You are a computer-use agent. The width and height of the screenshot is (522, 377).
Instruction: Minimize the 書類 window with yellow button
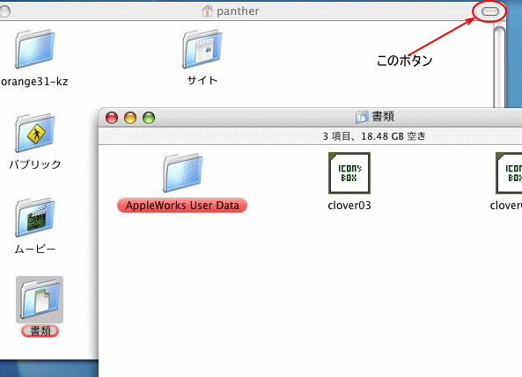click(130, 118)
